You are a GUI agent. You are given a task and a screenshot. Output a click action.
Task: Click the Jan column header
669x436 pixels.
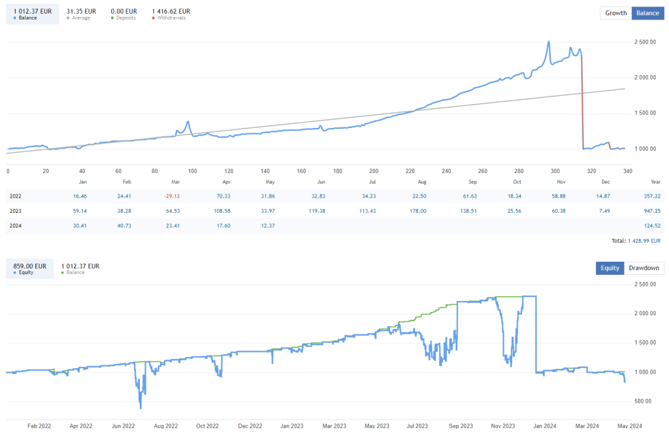82,182
